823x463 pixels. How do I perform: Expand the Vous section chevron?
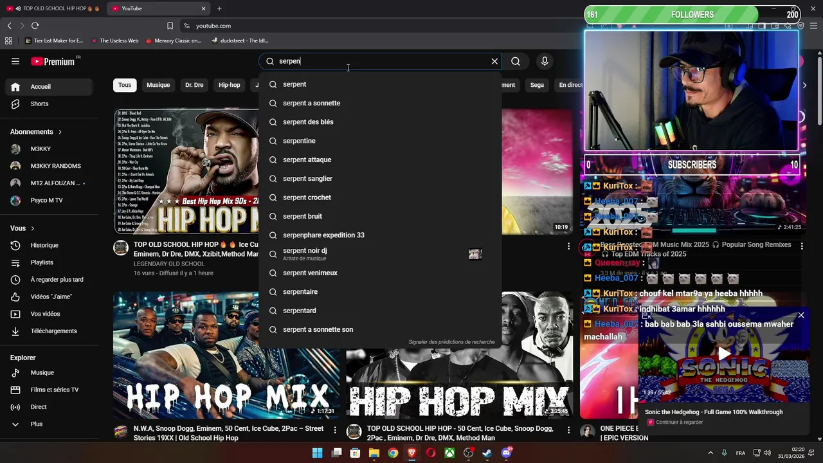pyautogui.click(x=32, y=228)
